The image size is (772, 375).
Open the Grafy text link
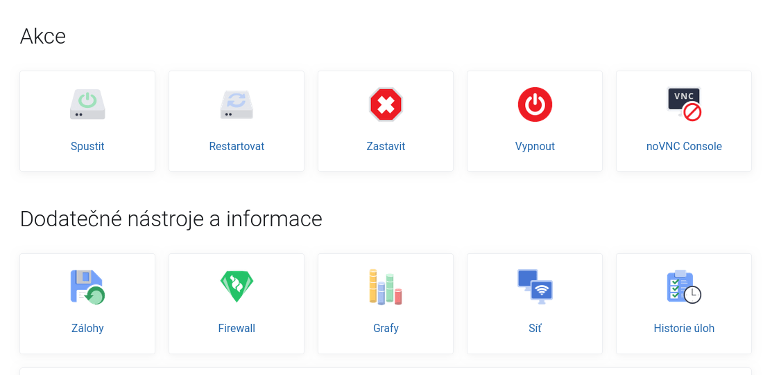point(386,329)
